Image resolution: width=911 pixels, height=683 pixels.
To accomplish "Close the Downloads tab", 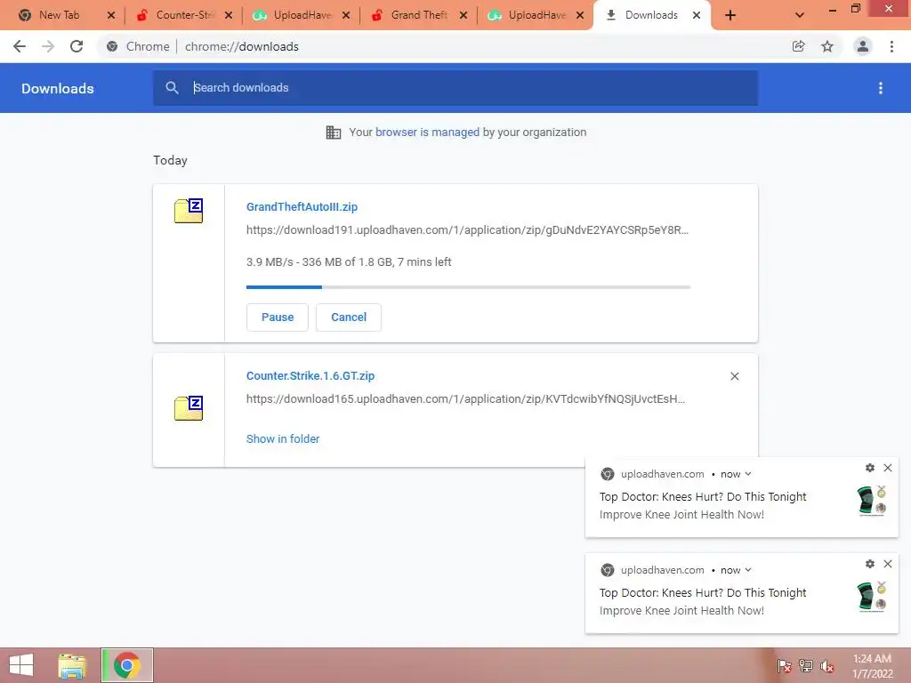I will (697, 16).
